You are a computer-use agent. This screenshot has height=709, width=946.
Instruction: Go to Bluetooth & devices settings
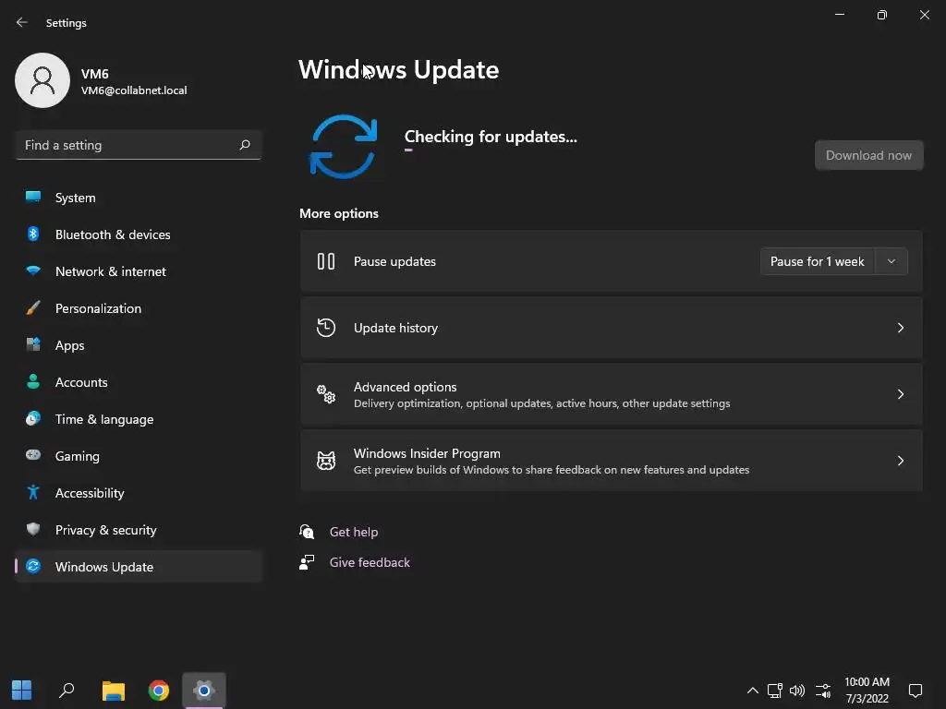click(139, 234)
